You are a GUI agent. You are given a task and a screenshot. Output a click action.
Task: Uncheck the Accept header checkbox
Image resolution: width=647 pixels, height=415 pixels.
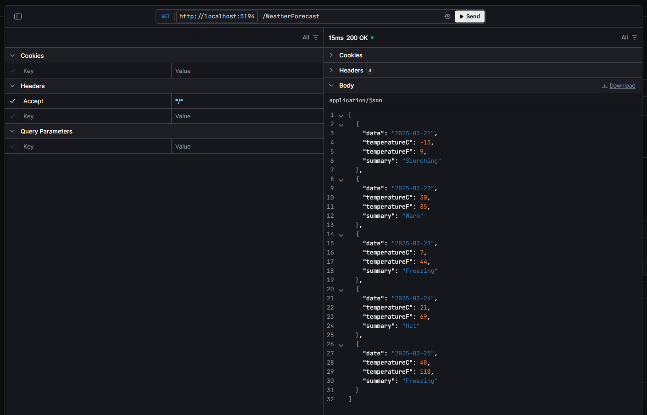tap(12, 101)
